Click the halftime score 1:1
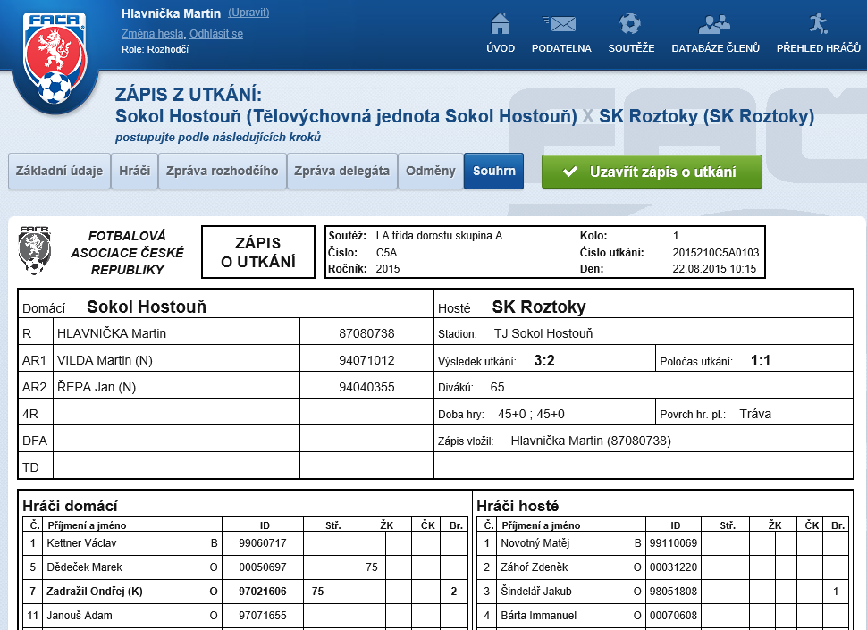The image size is (867, 630). (761, 360)
